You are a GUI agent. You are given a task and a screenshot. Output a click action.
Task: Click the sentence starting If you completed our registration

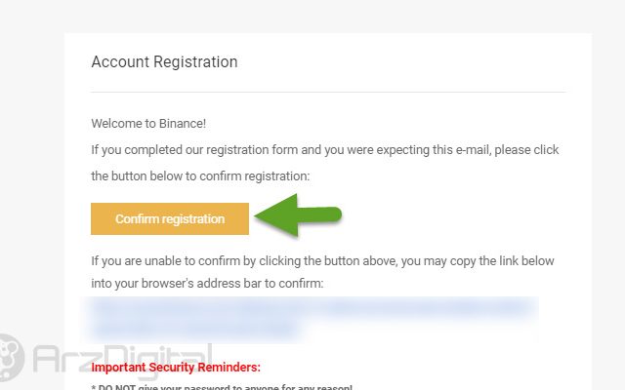[325, 150]
